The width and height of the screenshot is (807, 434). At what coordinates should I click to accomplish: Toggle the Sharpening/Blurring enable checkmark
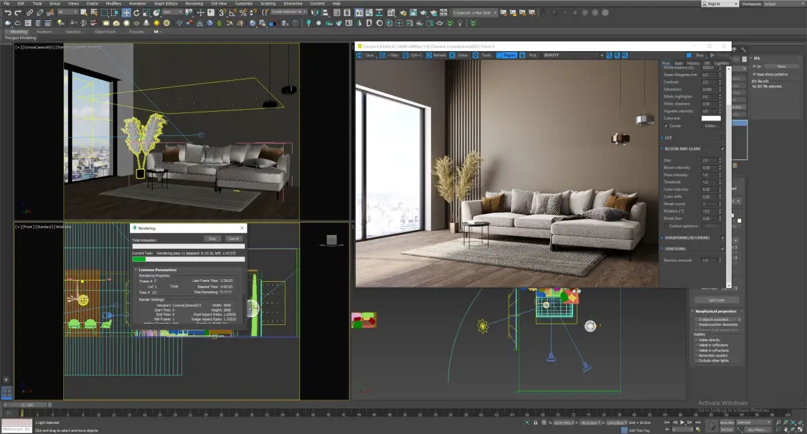pyautogui.click(x=722, y=238)
